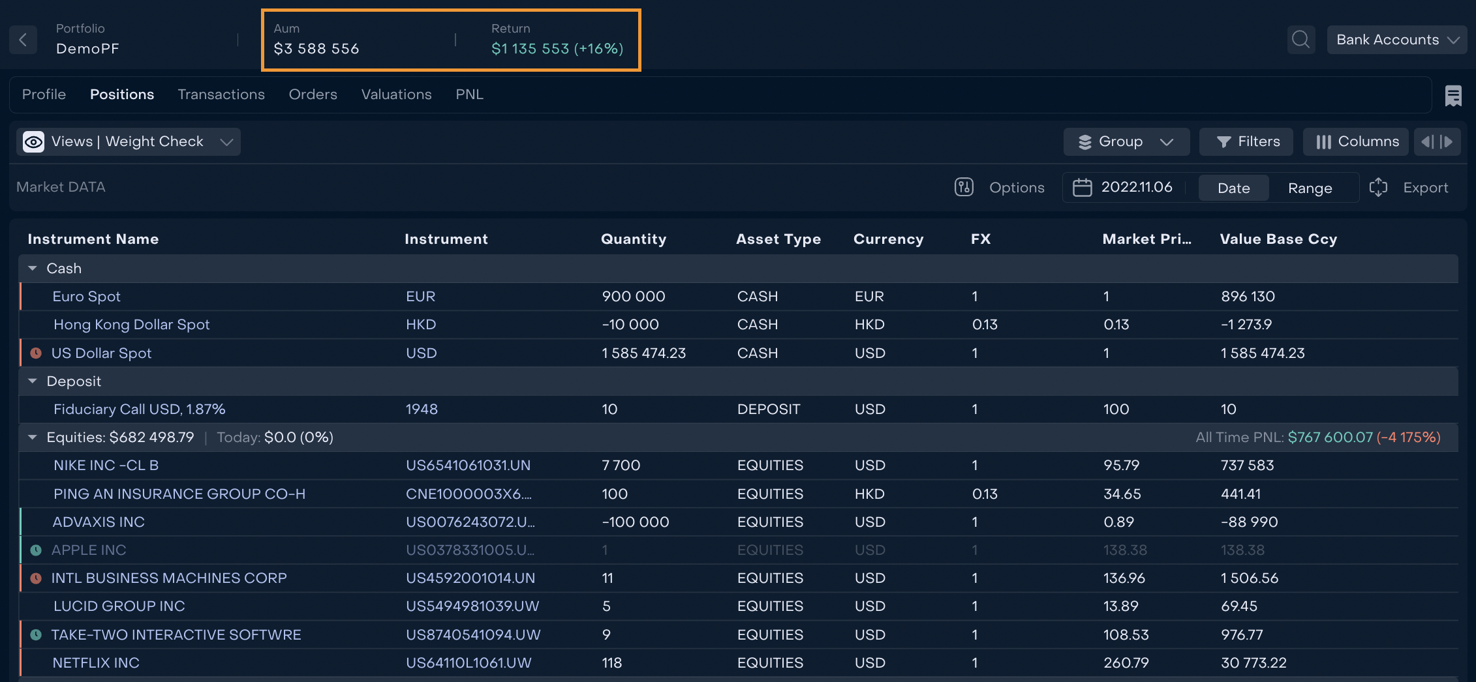The width and height of the screenshot is (1476, 682).
Task: Switch to Date mode
Action: (1233, 188)
